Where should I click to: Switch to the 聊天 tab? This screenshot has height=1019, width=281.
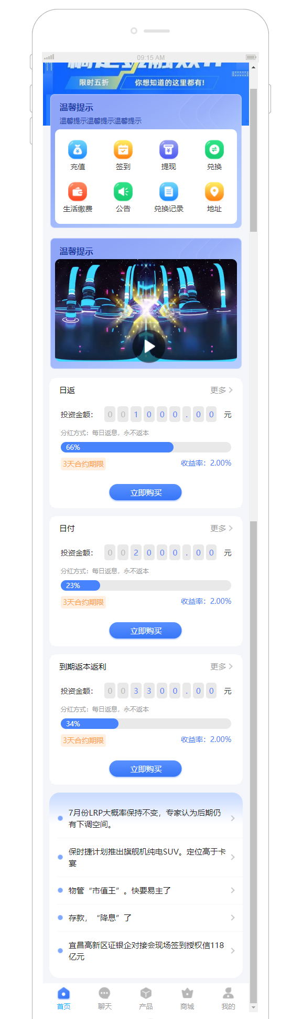105,999
